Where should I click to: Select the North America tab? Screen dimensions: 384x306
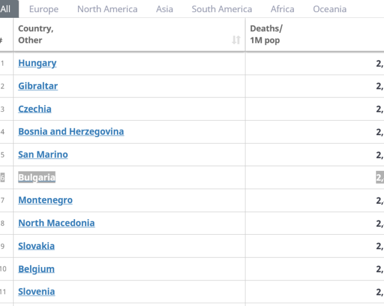pyautogui.click(x=107, y=9)
